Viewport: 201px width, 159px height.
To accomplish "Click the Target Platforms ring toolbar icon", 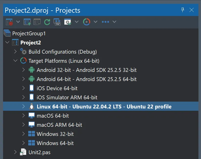I will 87,22.
